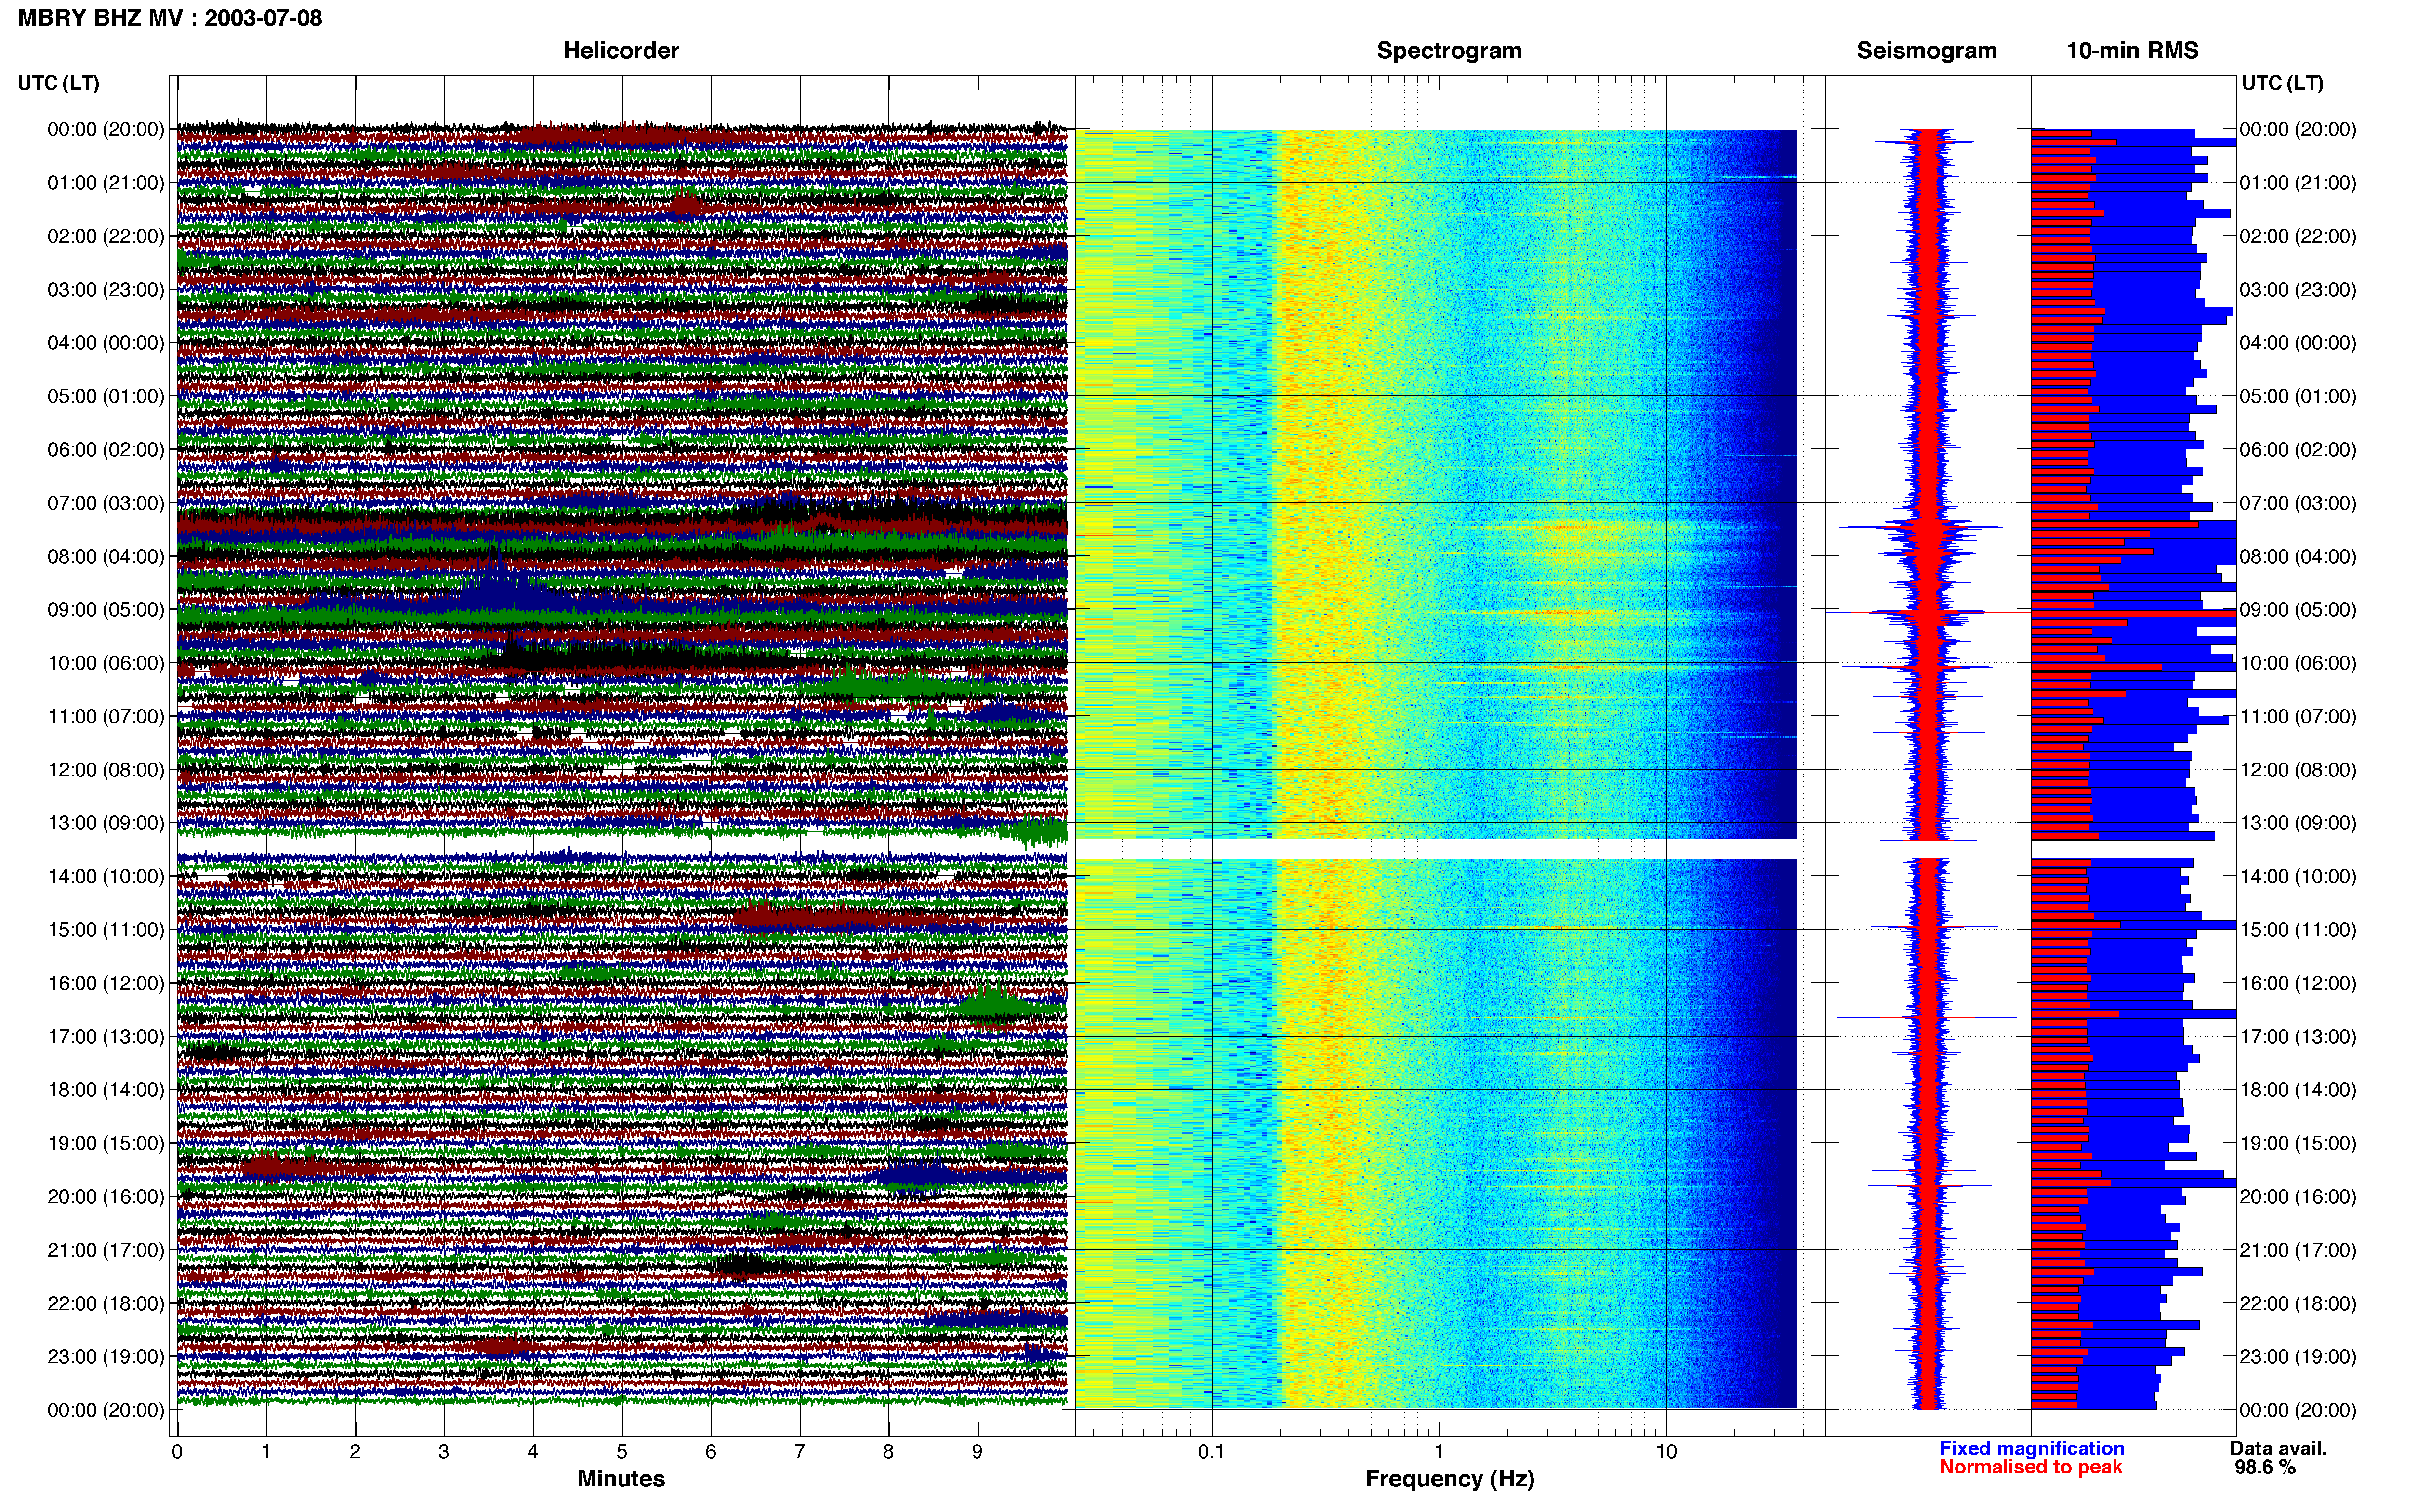This screenshot has width=2418, height=1512.
Task: Click the right 17:00 (13:00) time label
Action: click(x=2298, y=1037)
